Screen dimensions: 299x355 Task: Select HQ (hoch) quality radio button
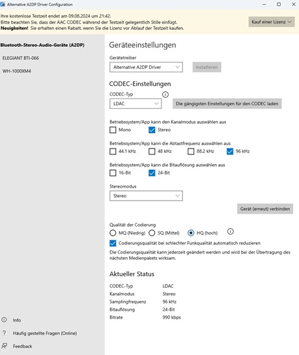[x=191, y=233]
